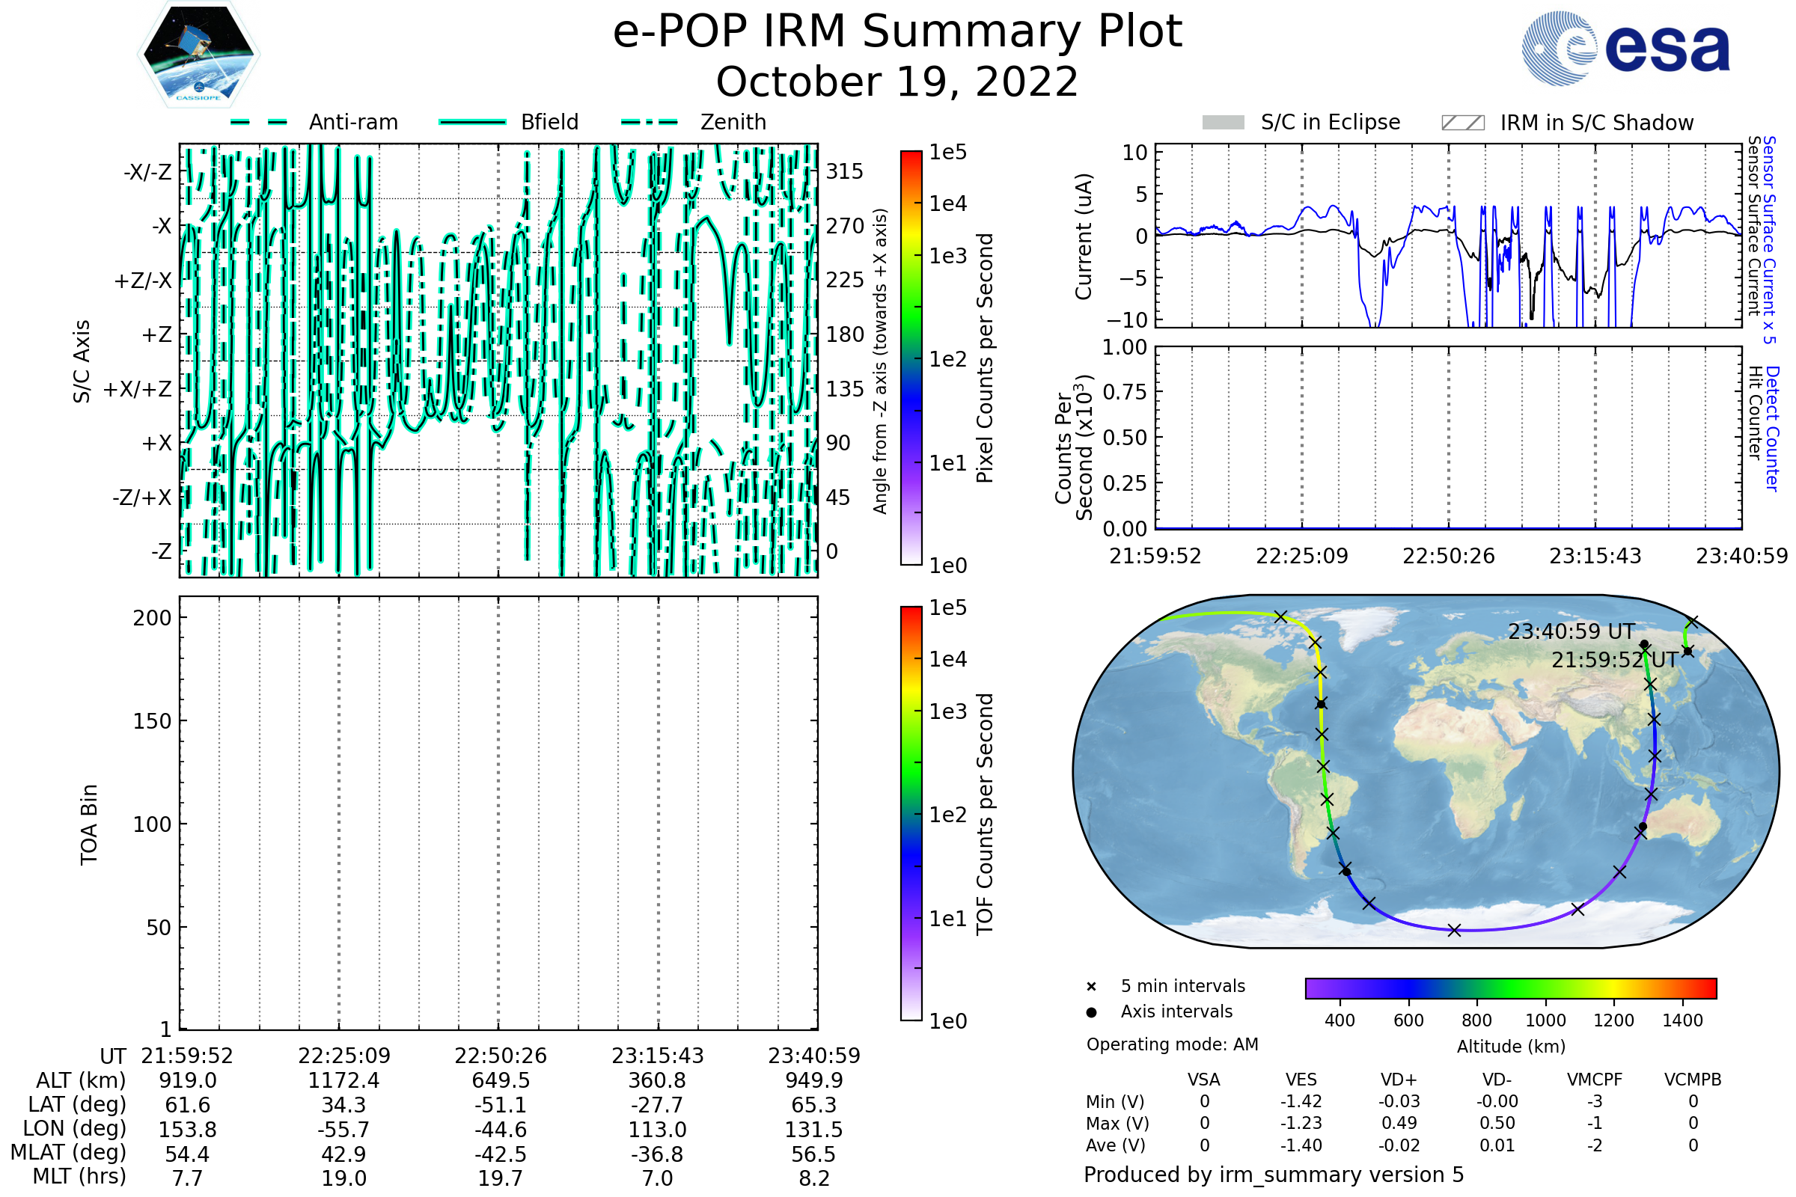Click the 'Detect Counter' blue label

click(x=1772, y=429)
